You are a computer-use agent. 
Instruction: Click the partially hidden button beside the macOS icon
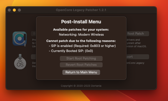pos(33,57)
